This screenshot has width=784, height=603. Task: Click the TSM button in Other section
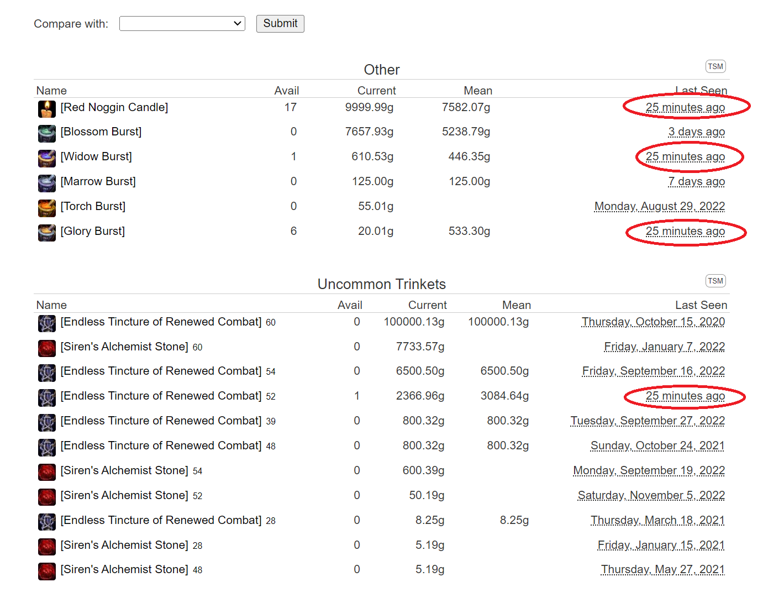pyautogui.click(x=715, y=66)
